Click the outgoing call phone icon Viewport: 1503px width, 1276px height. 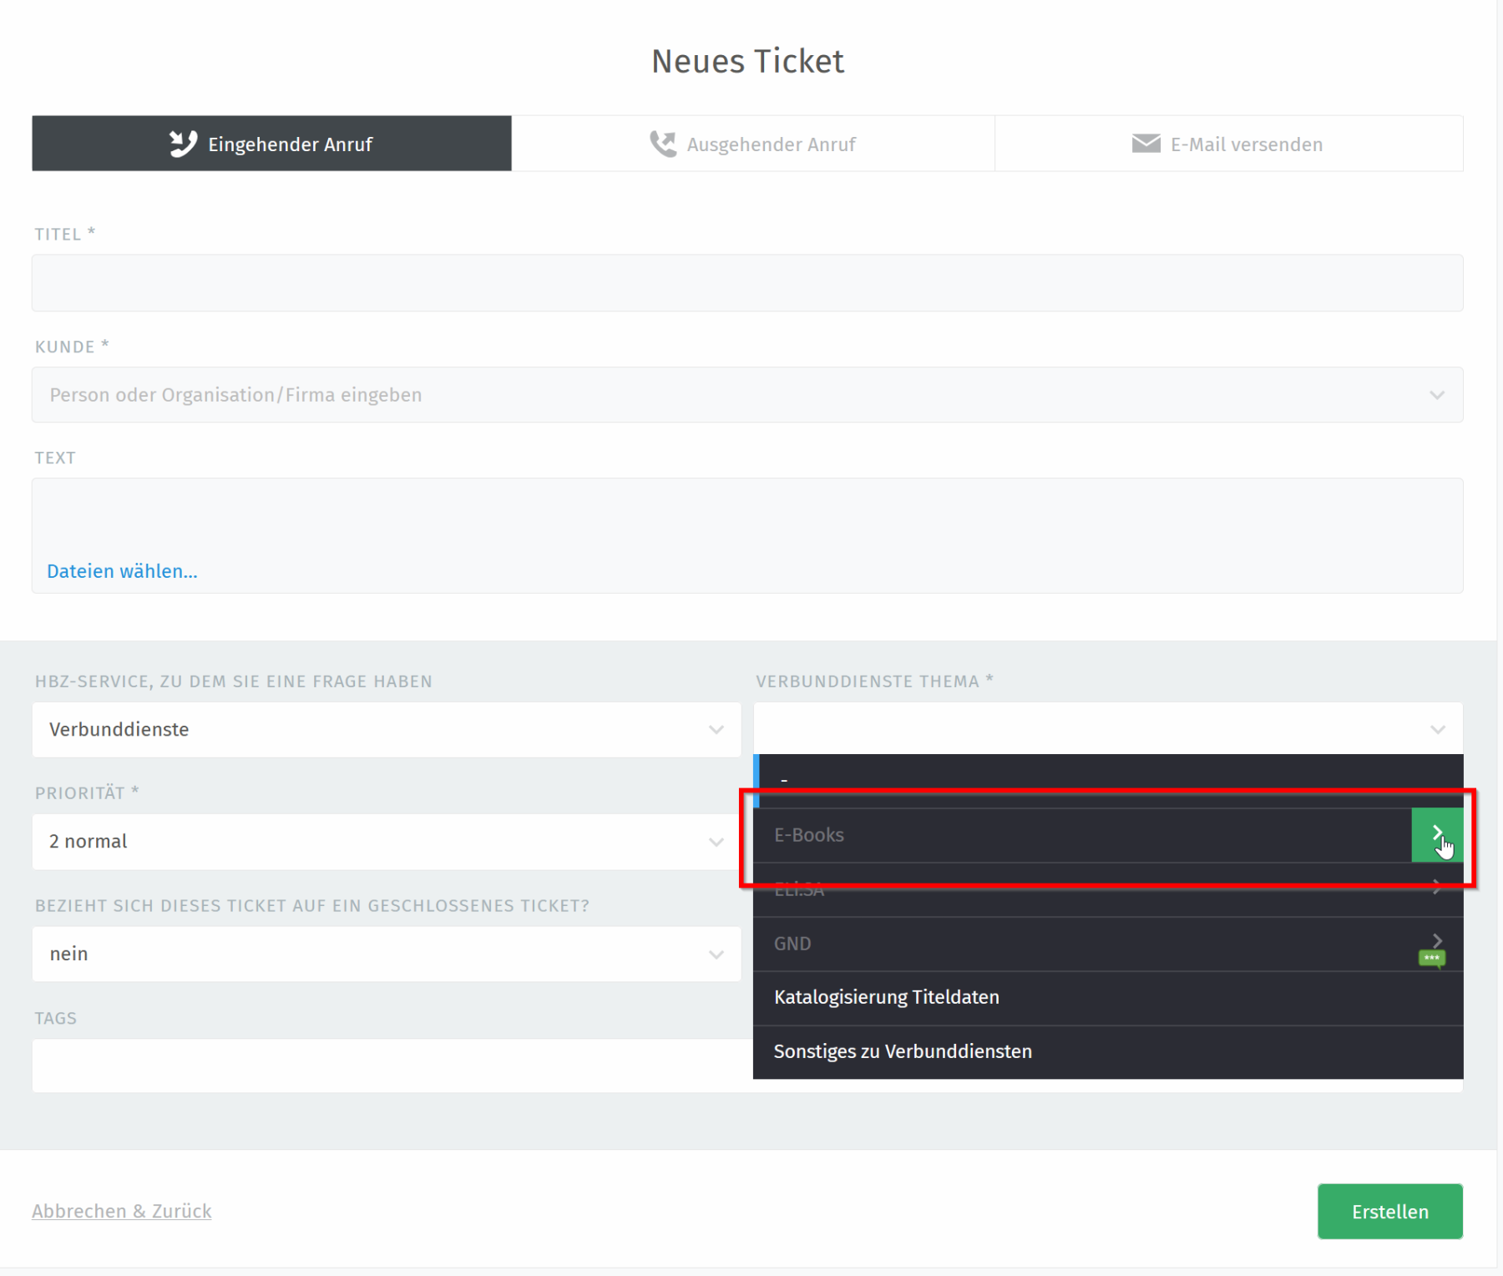(x=663, y=144)
